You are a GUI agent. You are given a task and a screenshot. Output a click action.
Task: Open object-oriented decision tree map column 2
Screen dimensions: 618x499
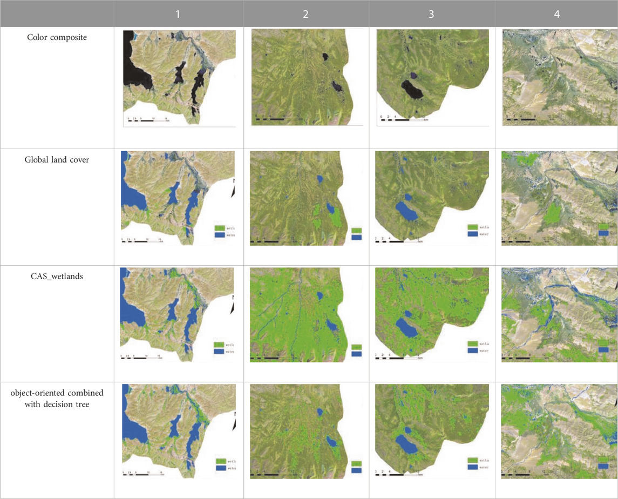pyautogui.click(x=306, y=431)
